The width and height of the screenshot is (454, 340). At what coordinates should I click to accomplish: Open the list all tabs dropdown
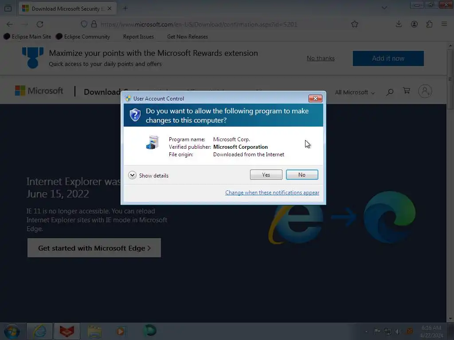(x=384, y=8)
